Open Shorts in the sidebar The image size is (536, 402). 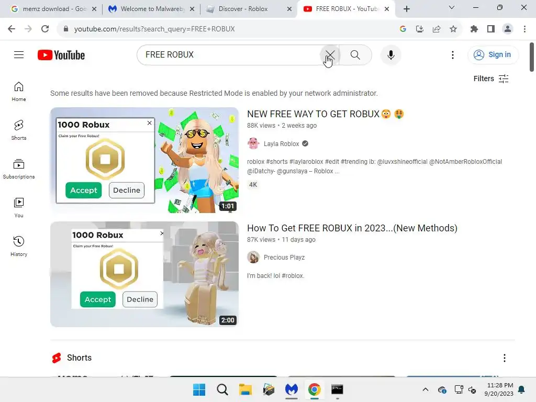click(19, 130)
